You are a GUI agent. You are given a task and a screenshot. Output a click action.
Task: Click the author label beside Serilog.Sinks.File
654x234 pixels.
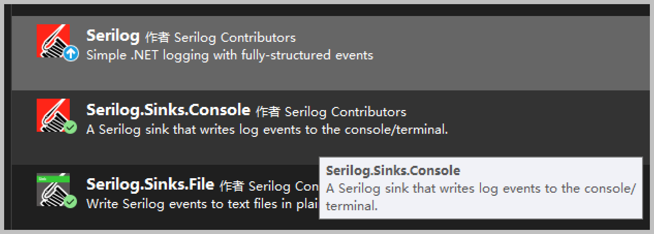click(269, 186)
